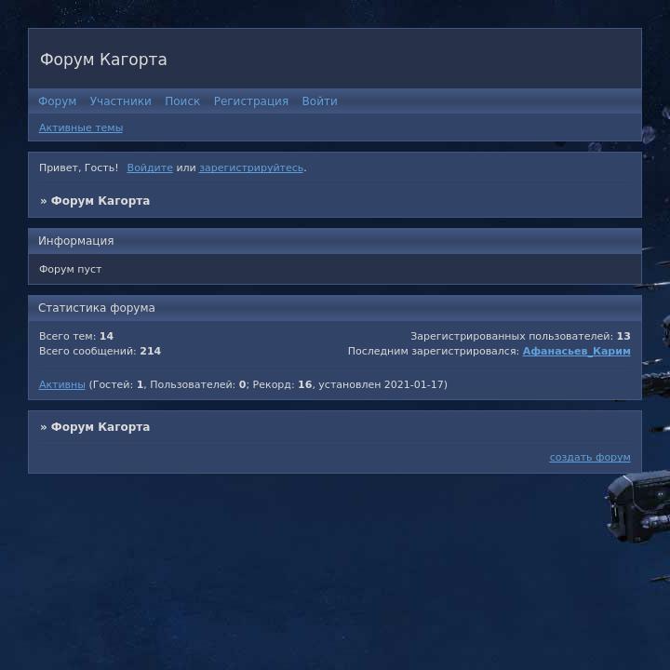Screen dimensions: 670x670
Task: Select the Привет, Гость! greeting text
Action: [78, 167]
